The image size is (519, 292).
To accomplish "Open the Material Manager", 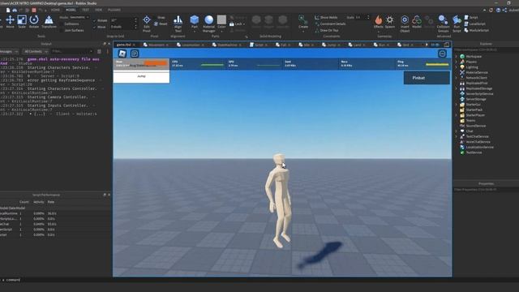I will pos(209,24).
